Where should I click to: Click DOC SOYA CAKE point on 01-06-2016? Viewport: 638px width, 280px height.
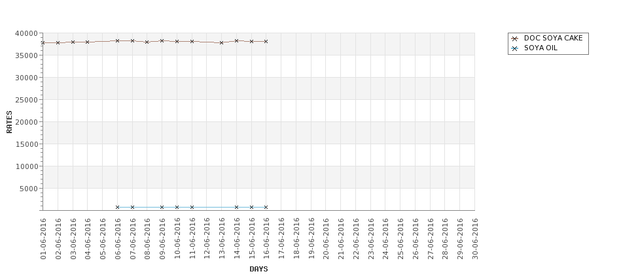click(43, 42)
